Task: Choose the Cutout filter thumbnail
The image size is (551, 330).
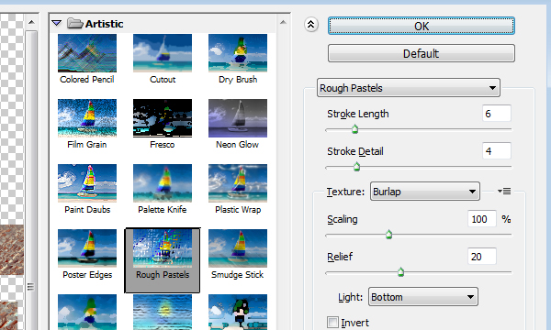Action: [x=163, y=53]
